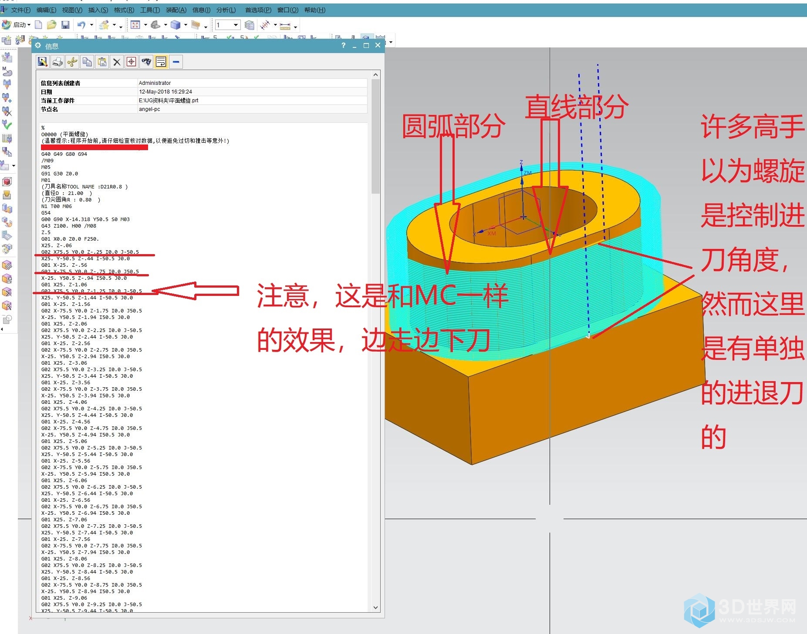
Task: Open the 分析(L) menu
Action: tap(226, 10)
